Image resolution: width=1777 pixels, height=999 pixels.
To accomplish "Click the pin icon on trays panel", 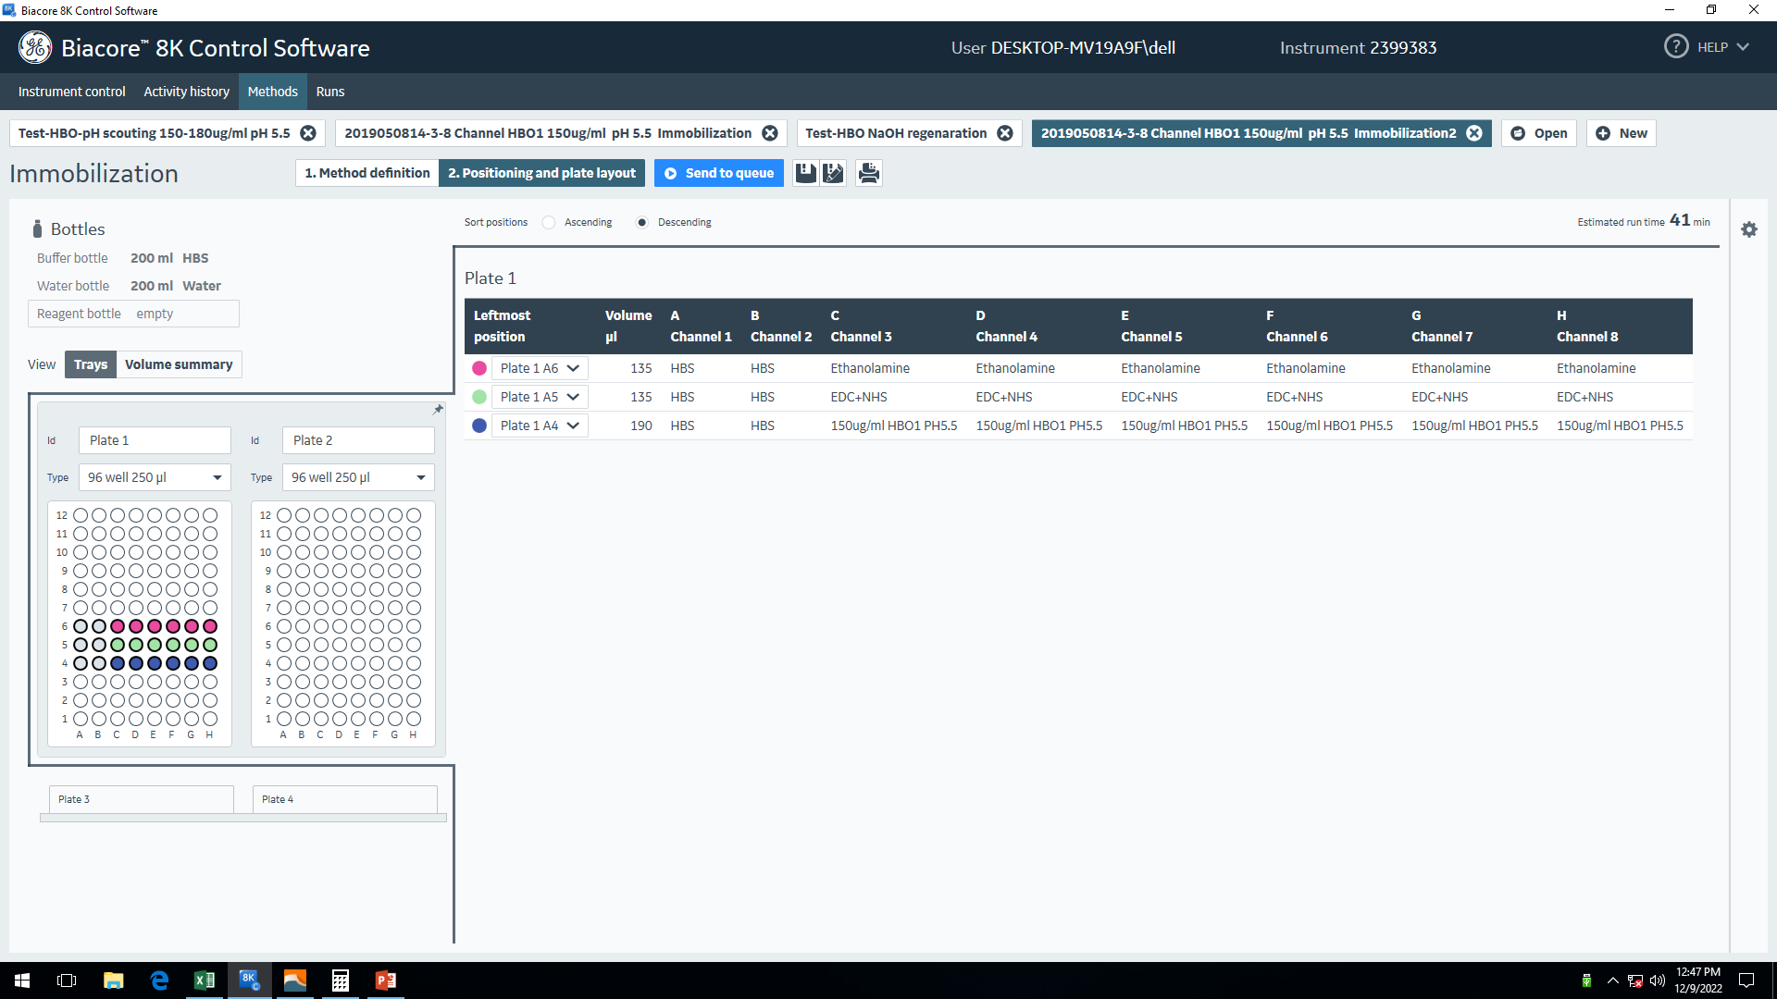I will pyautogui.click(x=438, y=409).
